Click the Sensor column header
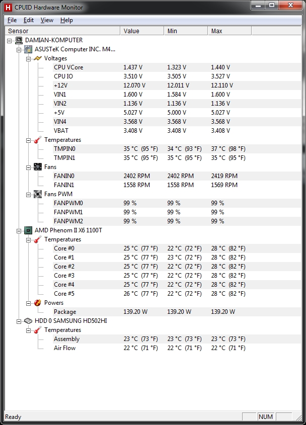This screenshot has width=306, height=425. (63, 31)
